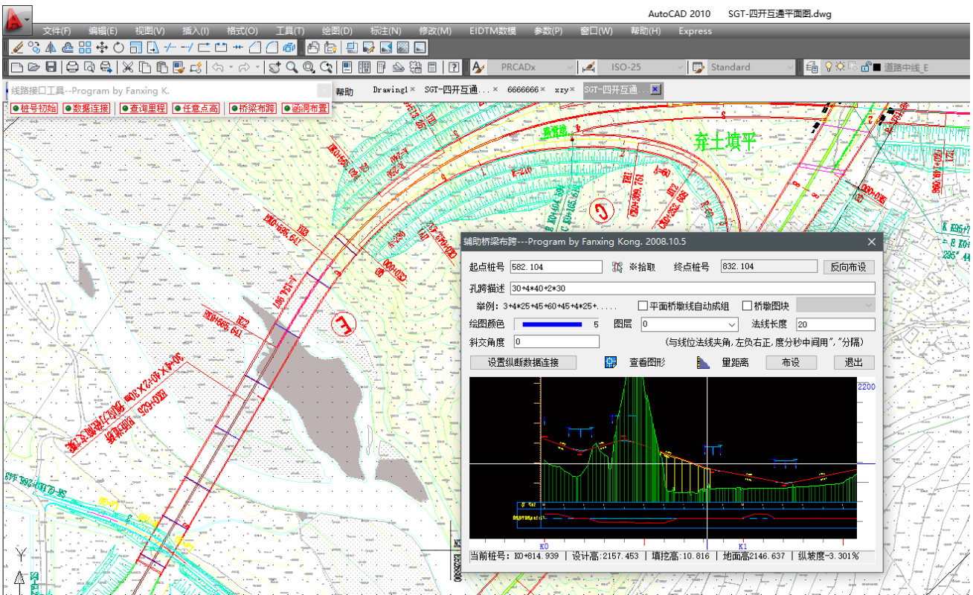Select the Mirror tool icon
The height and width of the screenshot is (595, 973).
point(51,48)
